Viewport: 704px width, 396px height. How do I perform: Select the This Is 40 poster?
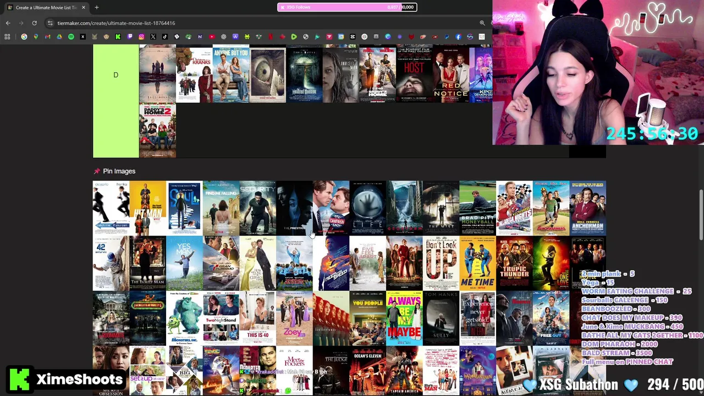[257, 318]
